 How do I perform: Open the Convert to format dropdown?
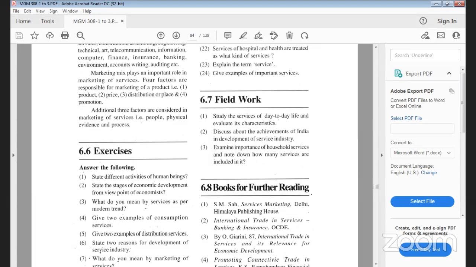(422, 153)
